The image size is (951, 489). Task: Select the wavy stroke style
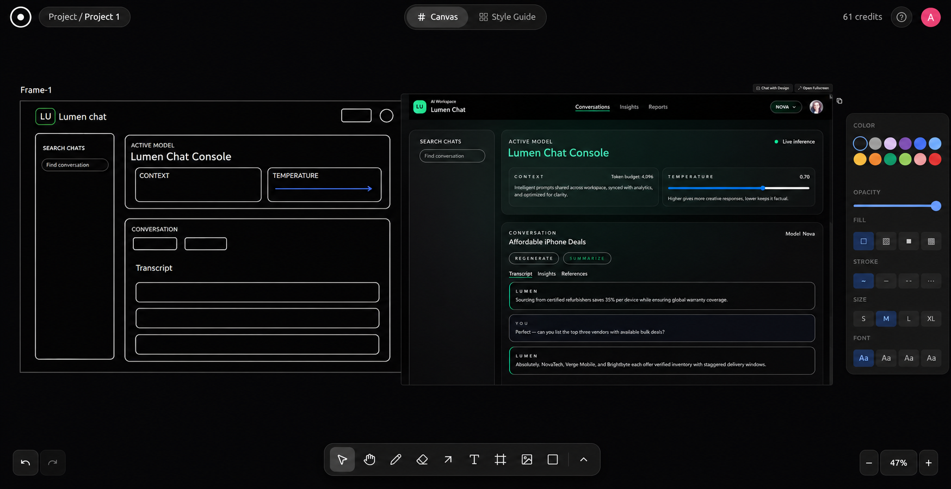863,281
